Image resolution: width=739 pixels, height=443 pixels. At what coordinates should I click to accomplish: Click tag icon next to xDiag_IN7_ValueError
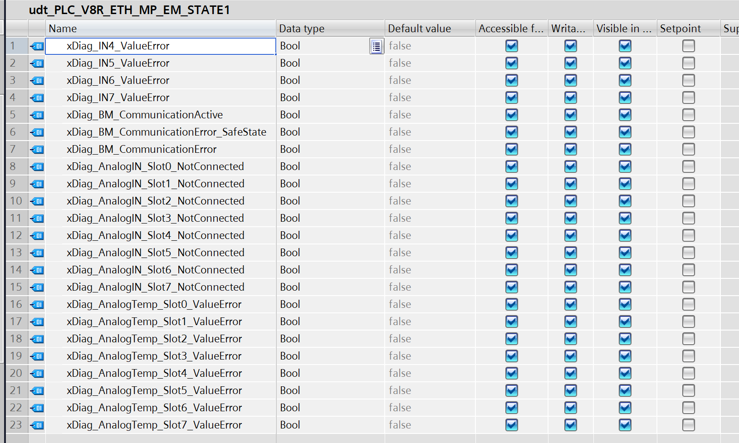click(37, 98)
